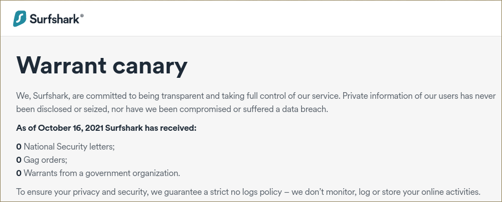
Task: Click the bold zero before Warrants
Action: [x=19, y=173]
